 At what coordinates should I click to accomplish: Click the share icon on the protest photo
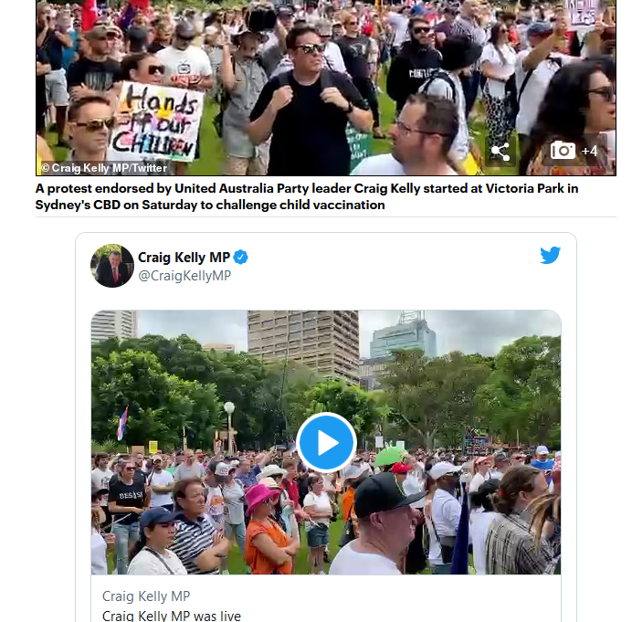pyautogui.click(x=500, y=152)
